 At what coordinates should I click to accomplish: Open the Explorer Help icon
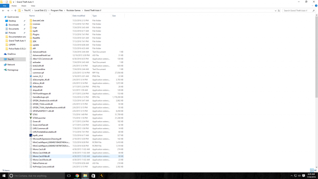316,6
